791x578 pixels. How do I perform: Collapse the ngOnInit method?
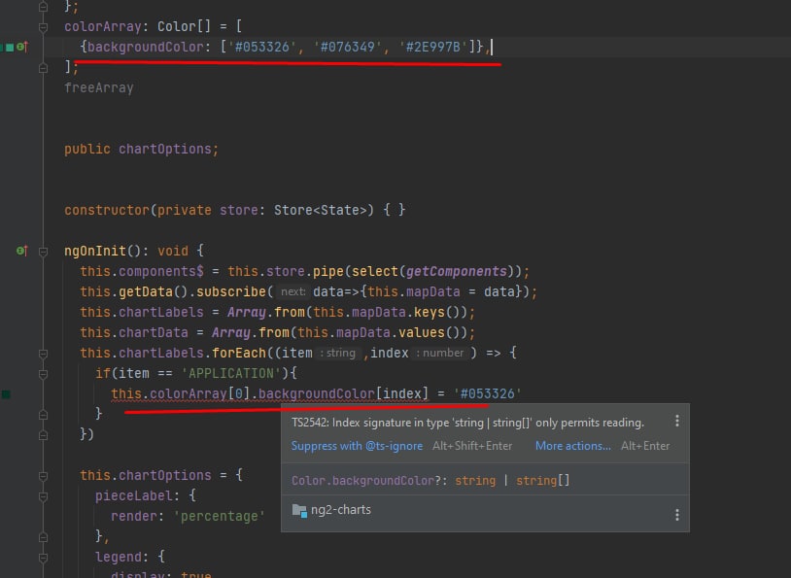(44, 252)
